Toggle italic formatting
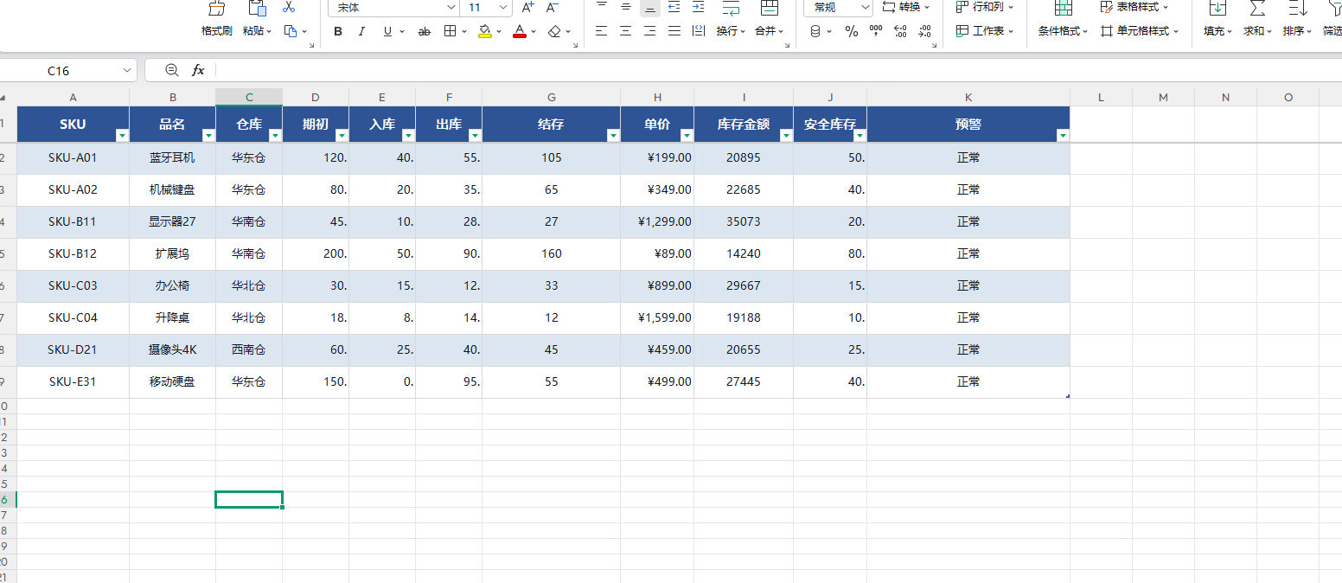Viewport: 1342px width, 583px height. click(x=361, y=31)
